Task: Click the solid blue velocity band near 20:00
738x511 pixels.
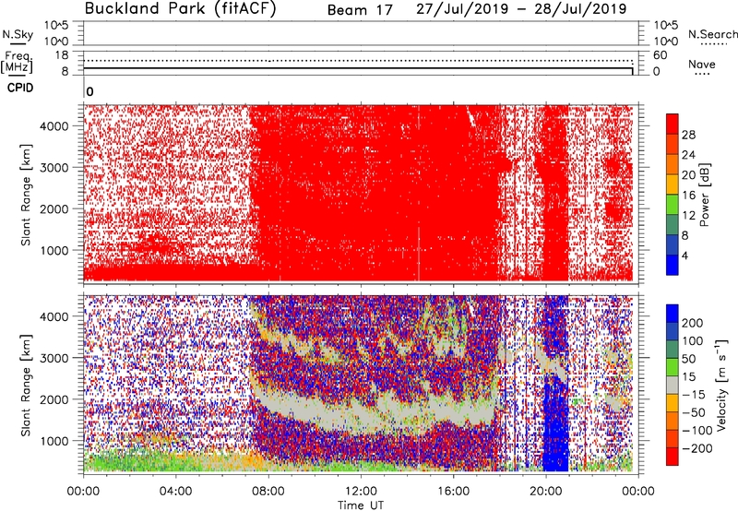Action: [x=555, y=423]
